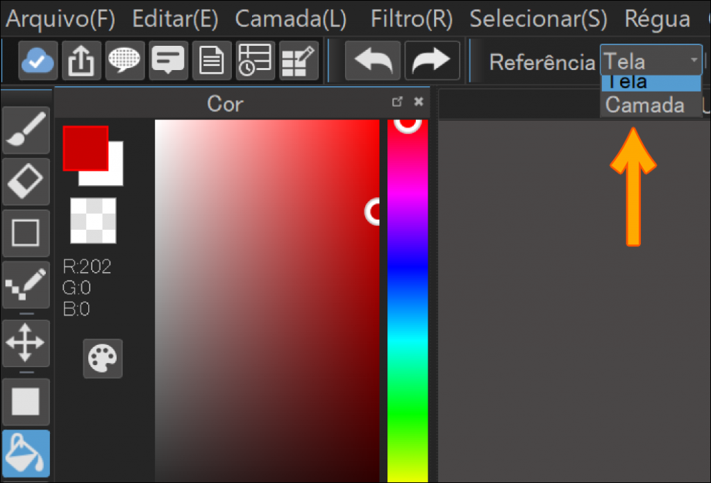Select the Eraser tool

coord(26,181)
